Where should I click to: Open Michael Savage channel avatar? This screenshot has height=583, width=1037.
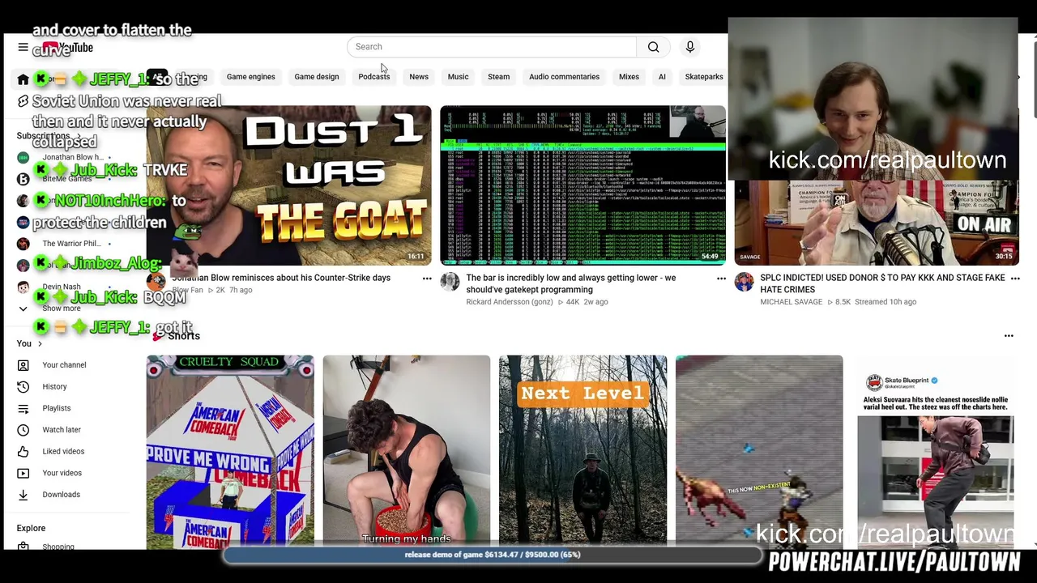click(744, 282)
